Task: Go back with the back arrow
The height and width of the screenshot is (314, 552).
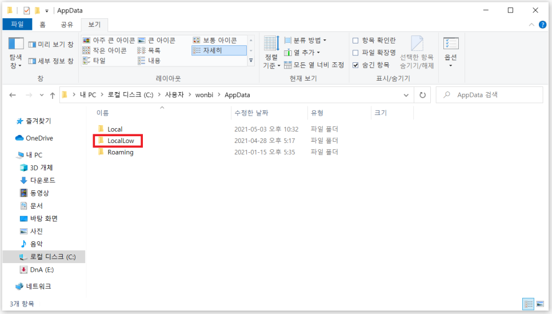Action: pyautogui.click(x=13, y=95)
